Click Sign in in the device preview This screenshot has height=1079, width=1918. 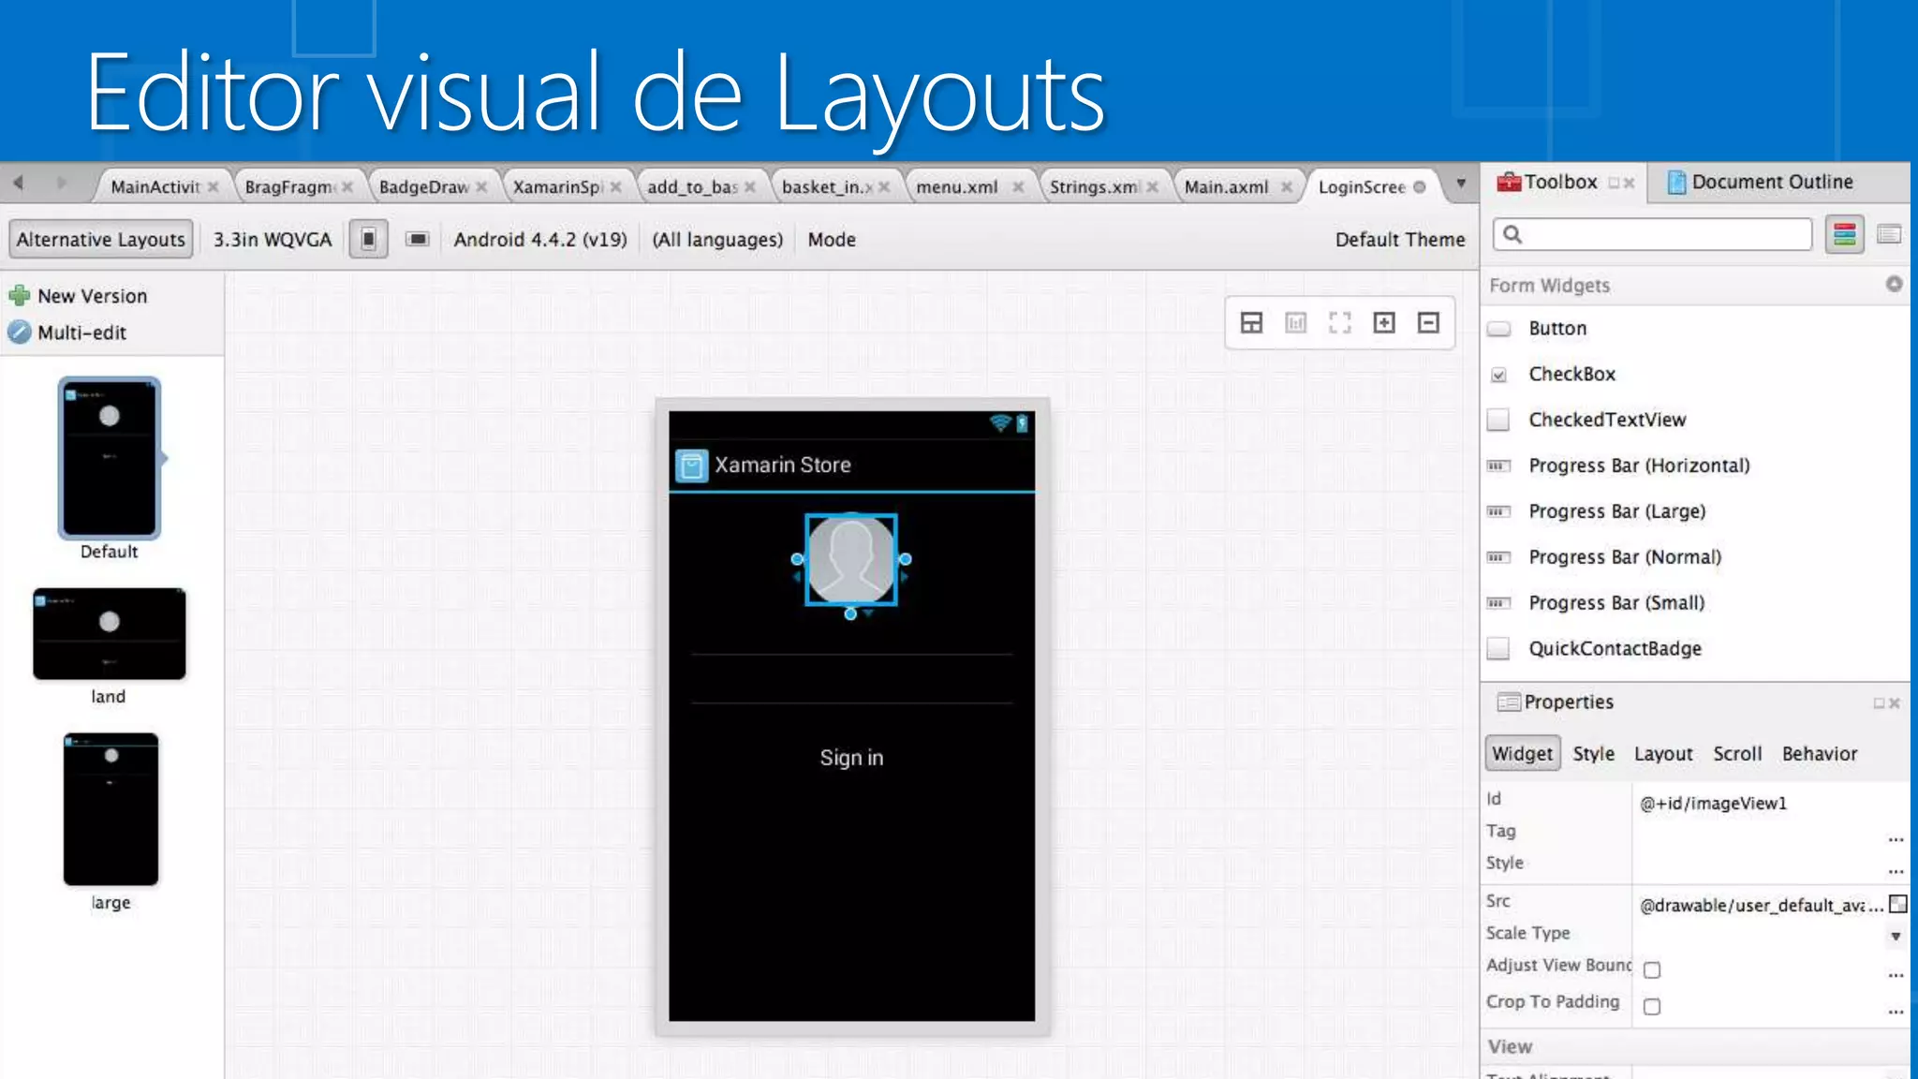click(x=851, y=758)
